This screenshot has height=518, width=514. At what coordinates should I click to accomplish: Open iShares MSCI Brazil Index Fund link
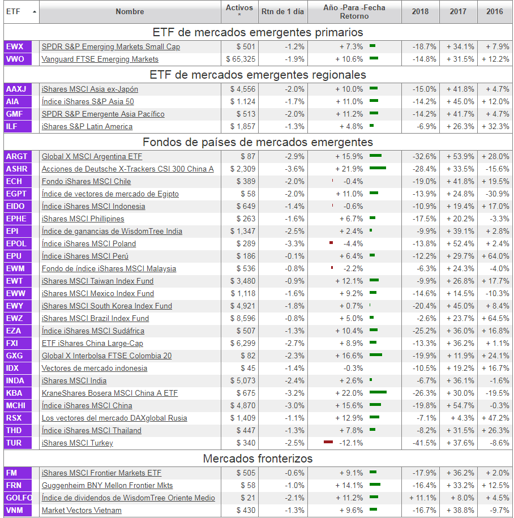pos(96,319)
